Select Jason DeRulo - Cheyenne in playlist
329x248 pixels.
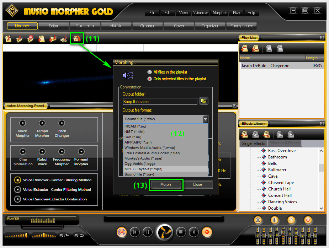pyautogui.click(x=282, y=66)
